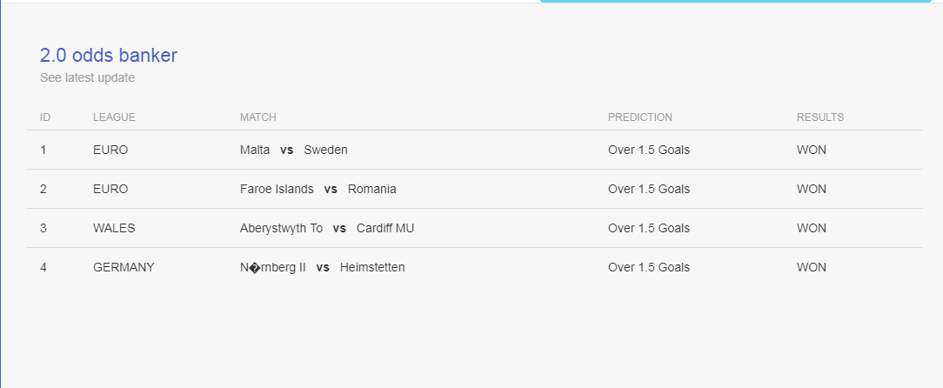Click the 'See latest update' subtitle
This screenshot has height=388, width=943.
(87, 77)
